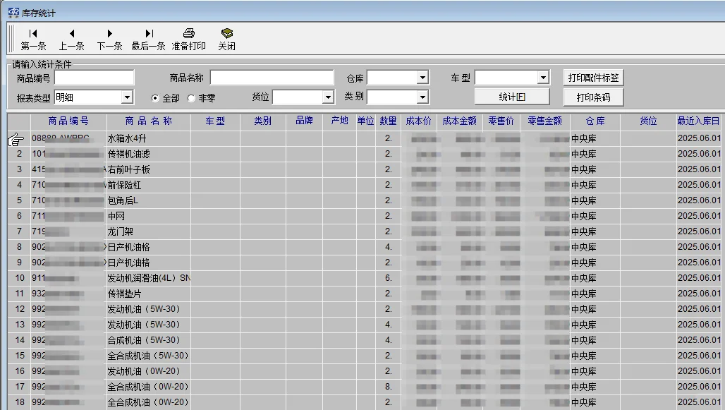Open the 报表类型 明细 dropdown
725x410 pixels.
127,97
